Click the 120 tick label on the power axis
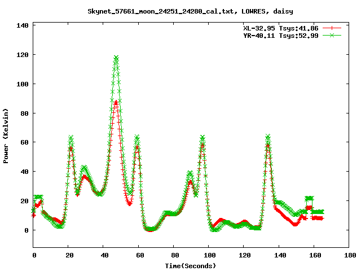This screenshot has height=271, width=361. [x=23, y=55]
